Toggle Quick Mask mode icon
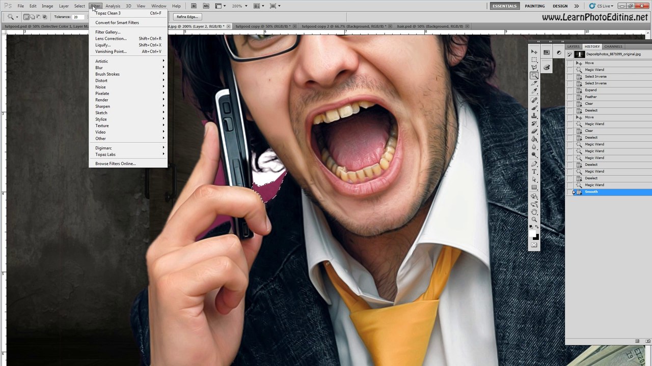 click(534, 245)
